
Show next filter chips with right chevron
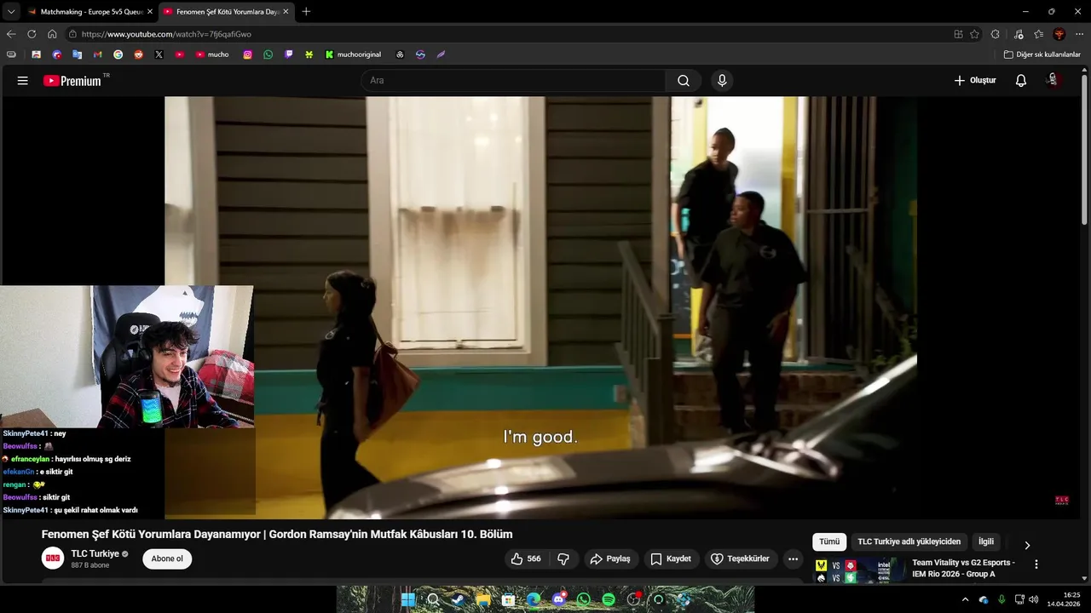[1027, 545]
